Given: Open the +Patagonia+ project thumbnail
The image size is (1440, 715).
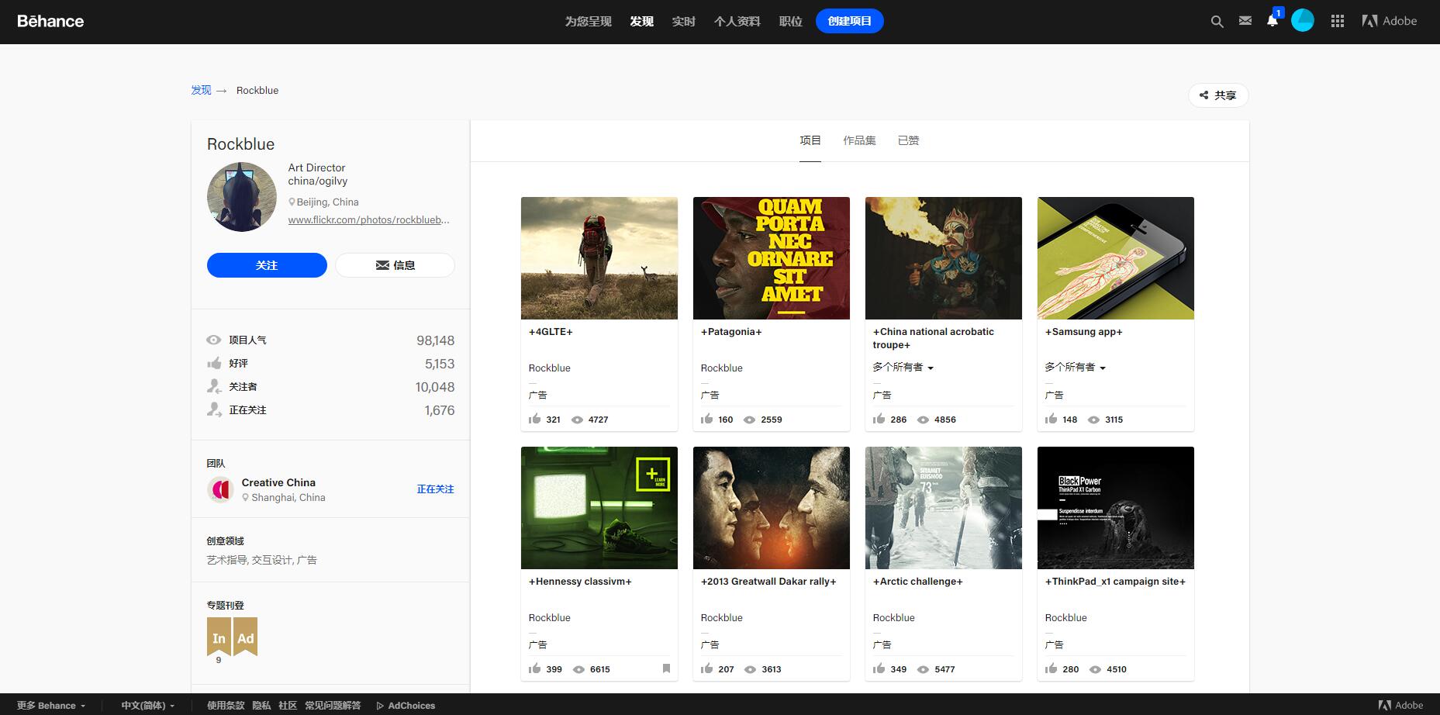Looking at the screenshot, I should click(x=772, y=258).
